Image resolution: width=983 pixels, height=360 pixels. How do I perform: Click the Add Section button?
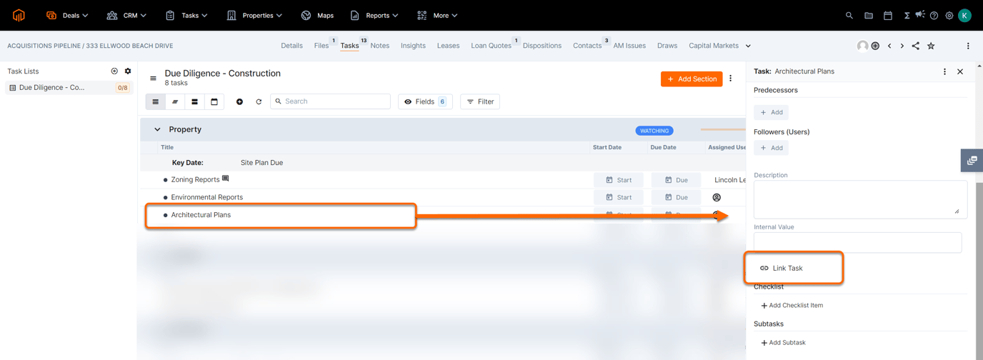(692, 79)
